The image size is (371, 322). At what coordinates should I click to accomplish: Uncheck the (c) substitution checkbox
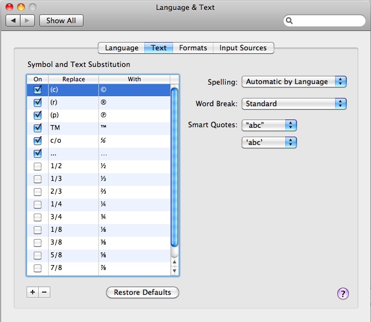tap(38, 90)
